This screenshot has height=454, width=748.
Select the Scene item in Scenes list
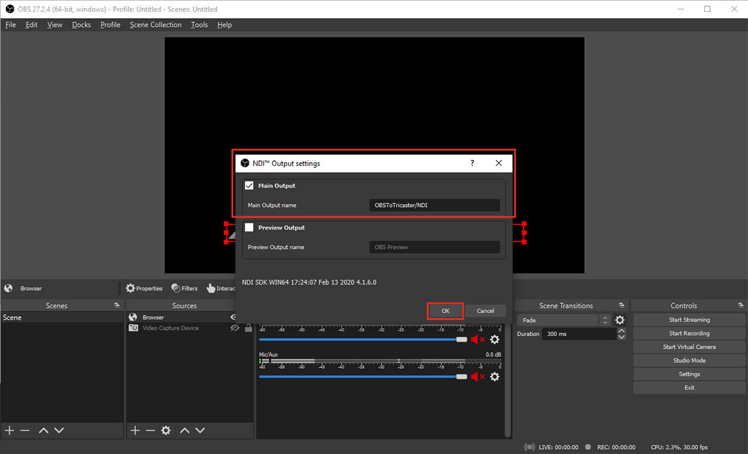61,317
